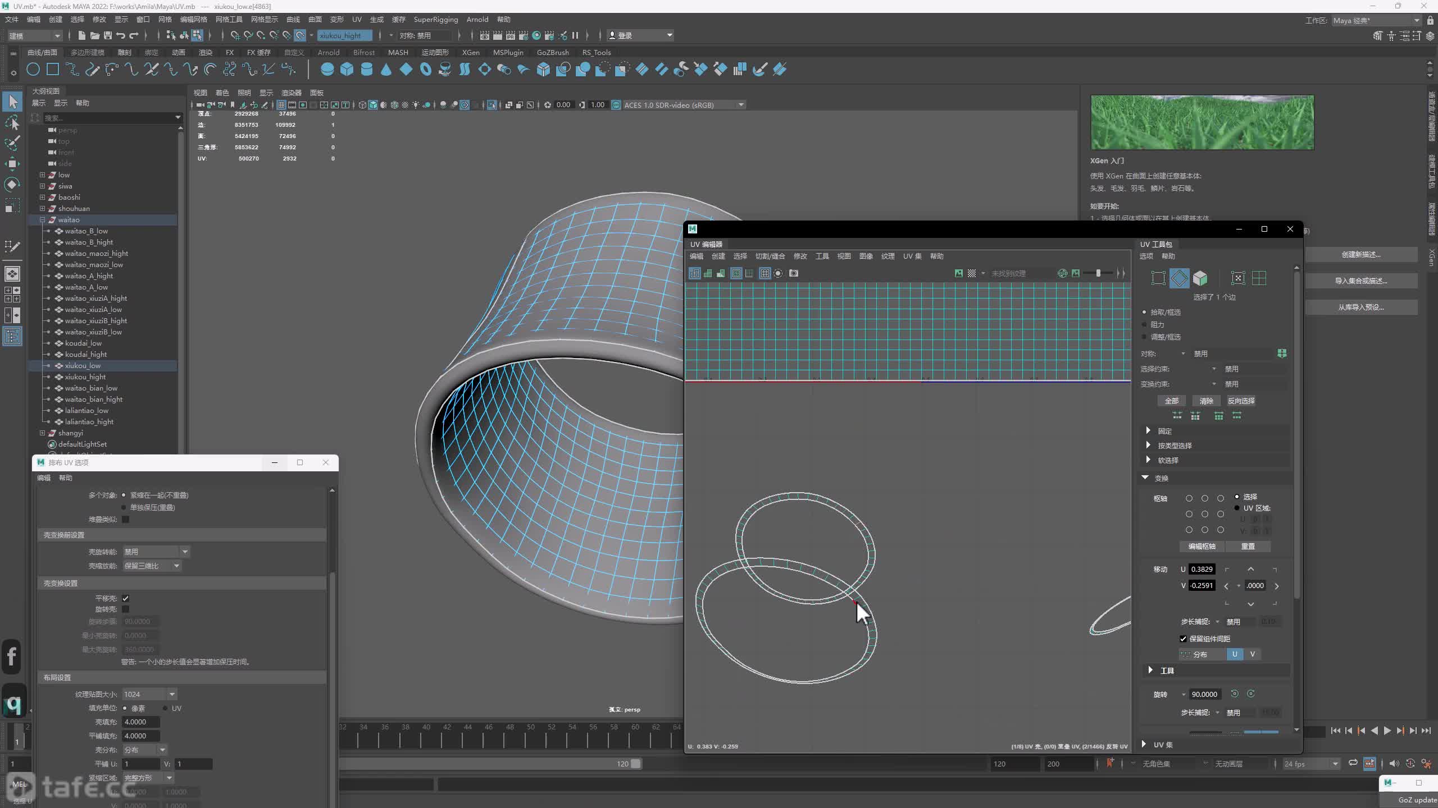Click the go to start of playback button
Screen dimensions: 1438x808
(x=1335, y=731)
